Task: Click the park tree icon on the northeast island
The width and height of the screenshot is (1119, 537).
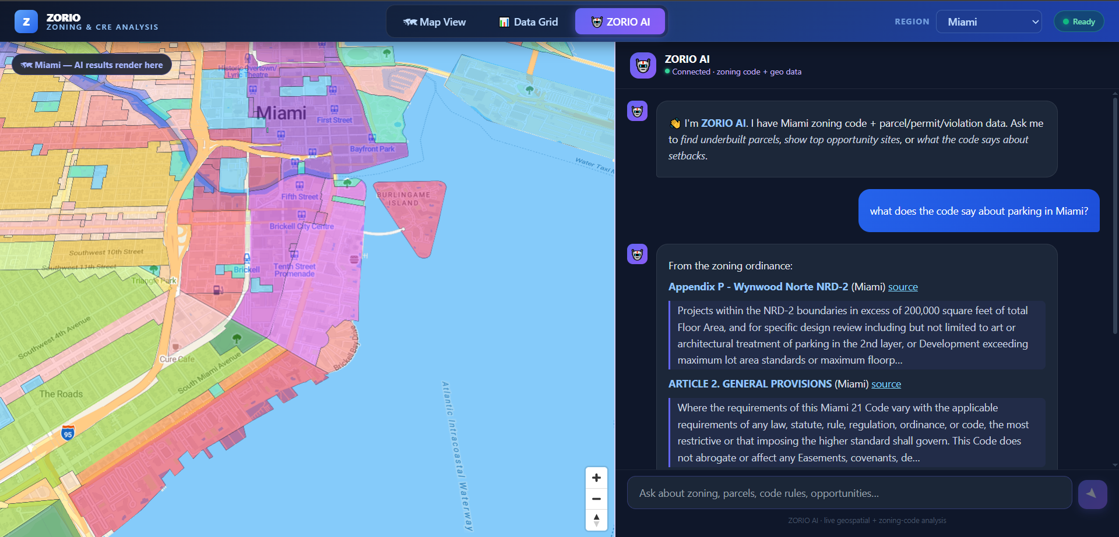Action: 529,90
